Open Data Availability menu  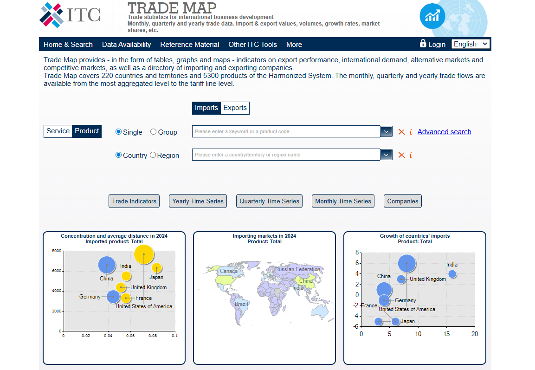pyautogui.click(x=126, y=45)
